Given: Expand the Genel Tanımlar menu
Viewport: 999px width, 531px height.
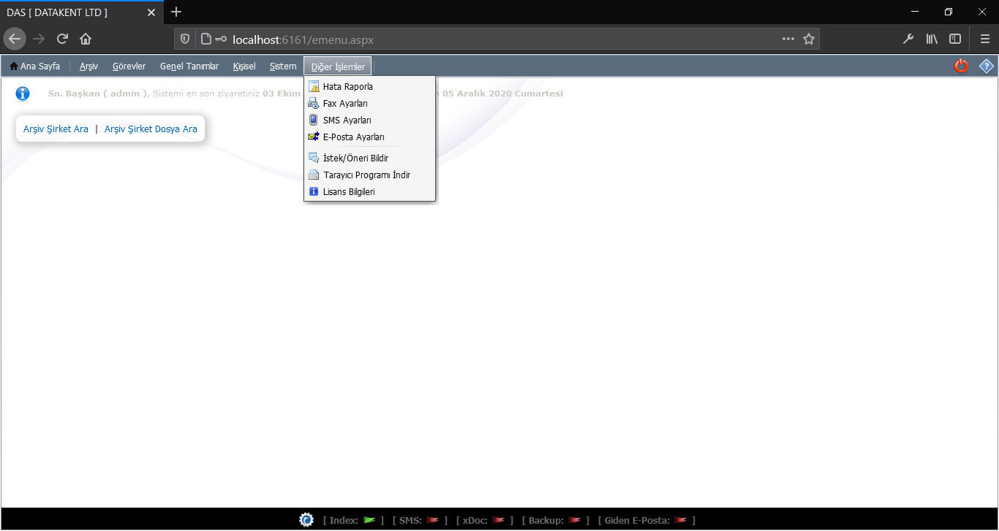Looking at the screenshot, I should 189,66.
